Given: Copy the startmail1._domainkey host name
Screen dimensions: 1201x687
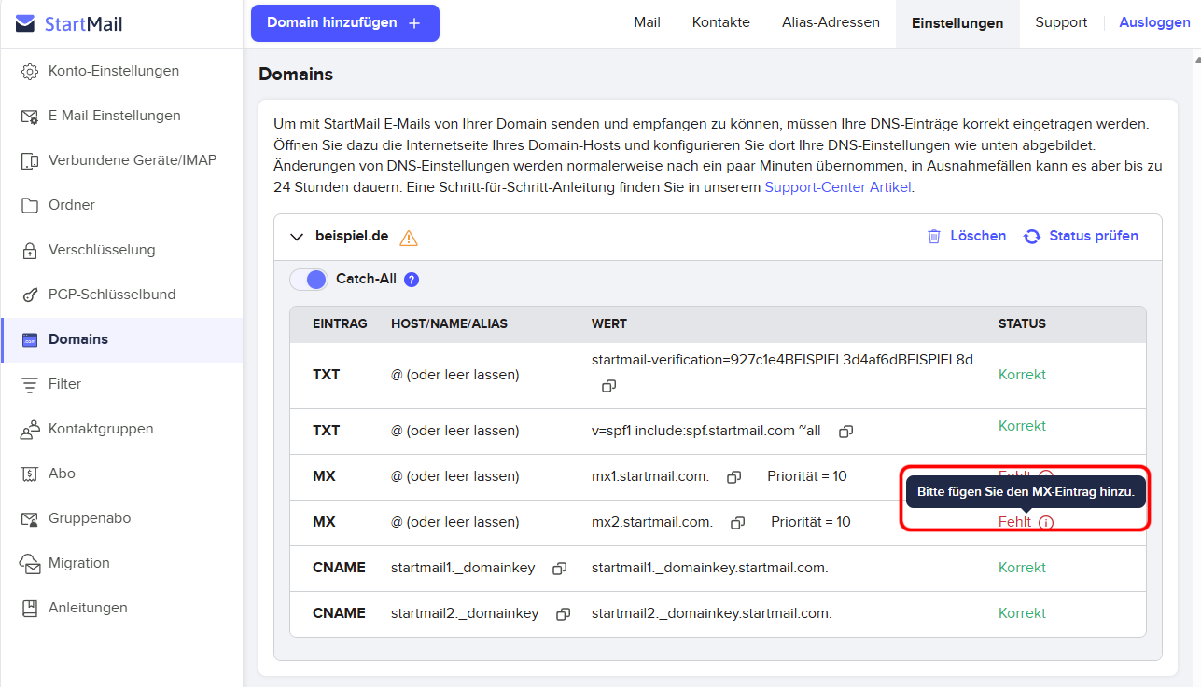Looking at the screenshot, I should click(560, 569).
